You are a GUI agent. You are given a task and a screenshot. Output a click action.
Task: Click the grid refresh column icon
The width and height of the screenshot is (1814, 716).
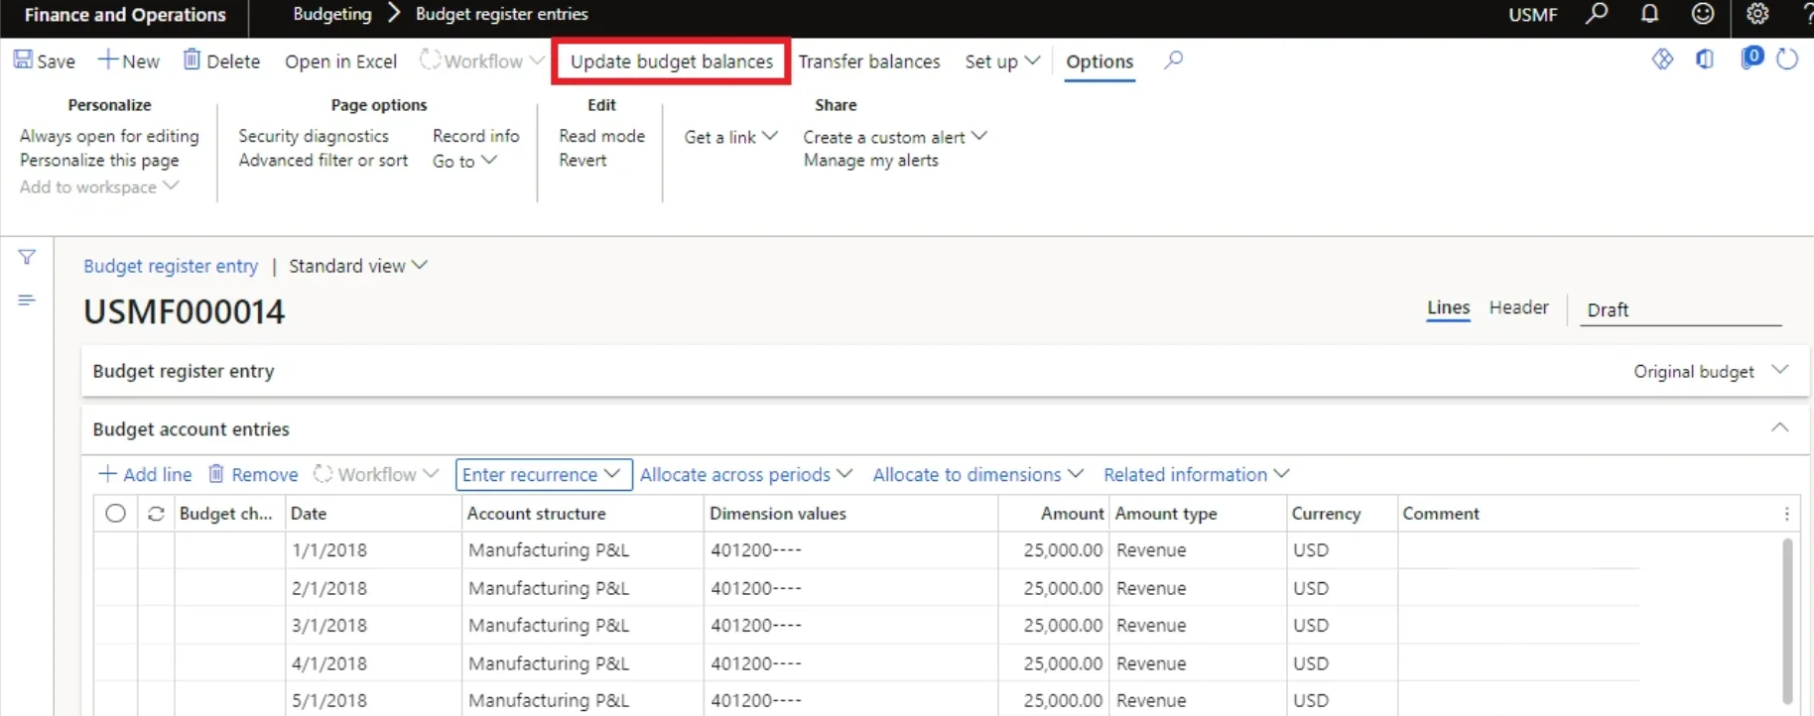tap(156, 514)
